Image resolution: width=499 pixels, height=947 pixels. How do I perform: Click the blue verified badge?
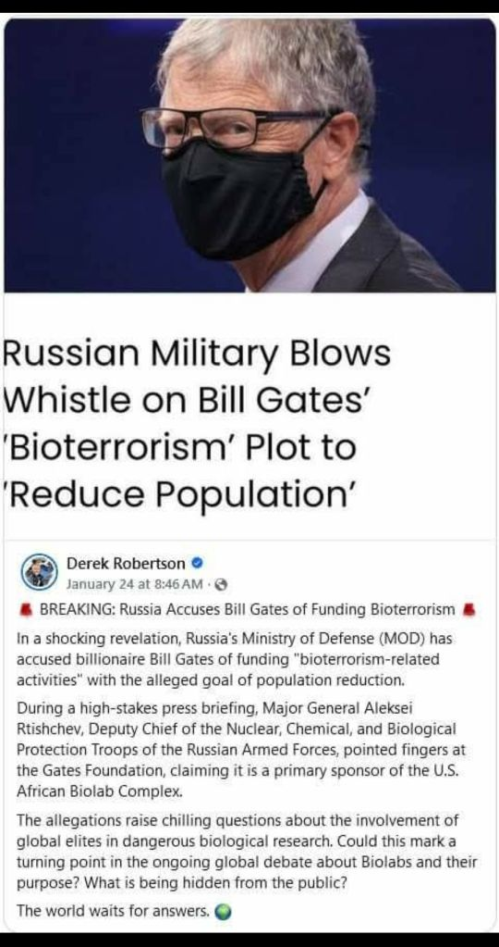coord(197,564)
